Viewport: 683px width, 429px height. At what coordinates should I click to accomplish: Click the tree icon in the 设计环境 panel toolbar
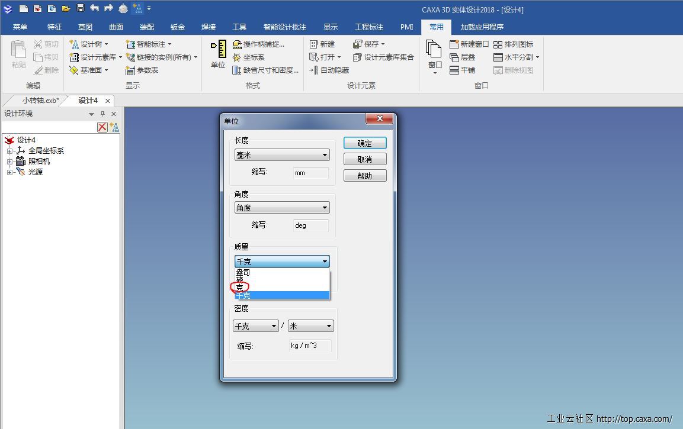[x=114, y=127]
